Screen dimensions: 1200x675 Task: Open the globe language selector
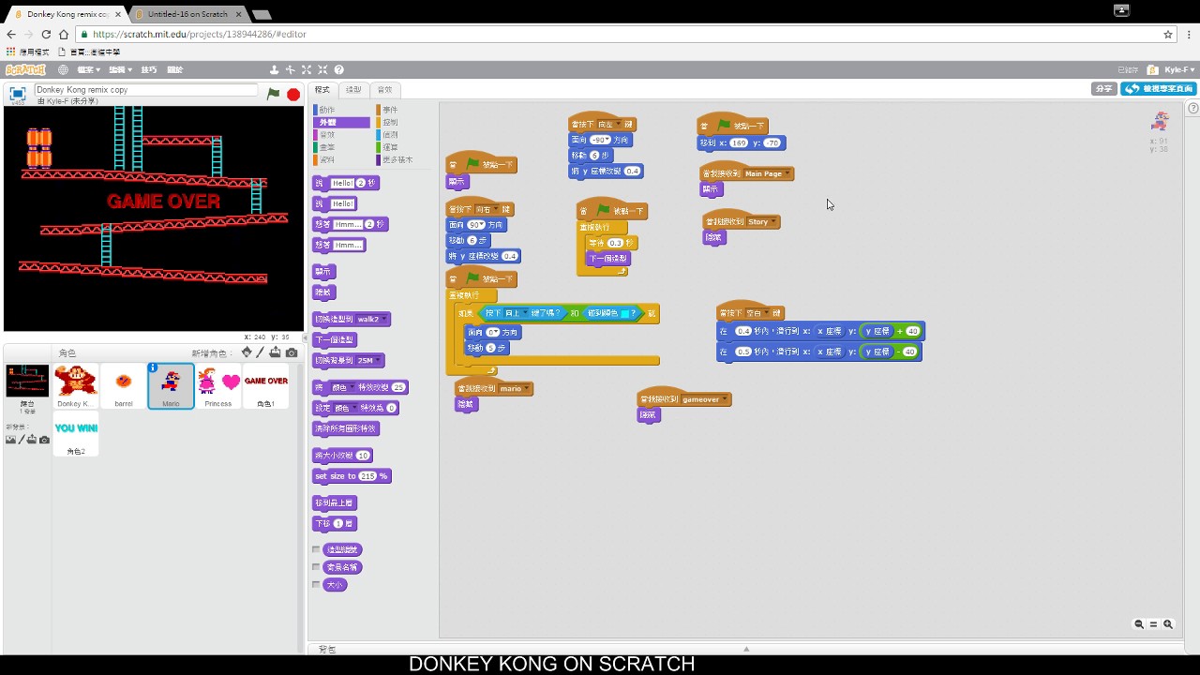click(x=63, y=69)
